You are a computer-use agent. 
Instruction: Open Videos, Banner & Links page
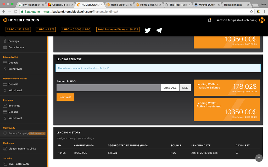point(22,148)
